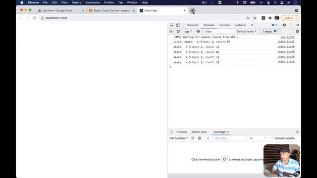
Task: Start coverage instrumentation with reload icon
Action: click(x=193, y=138)
